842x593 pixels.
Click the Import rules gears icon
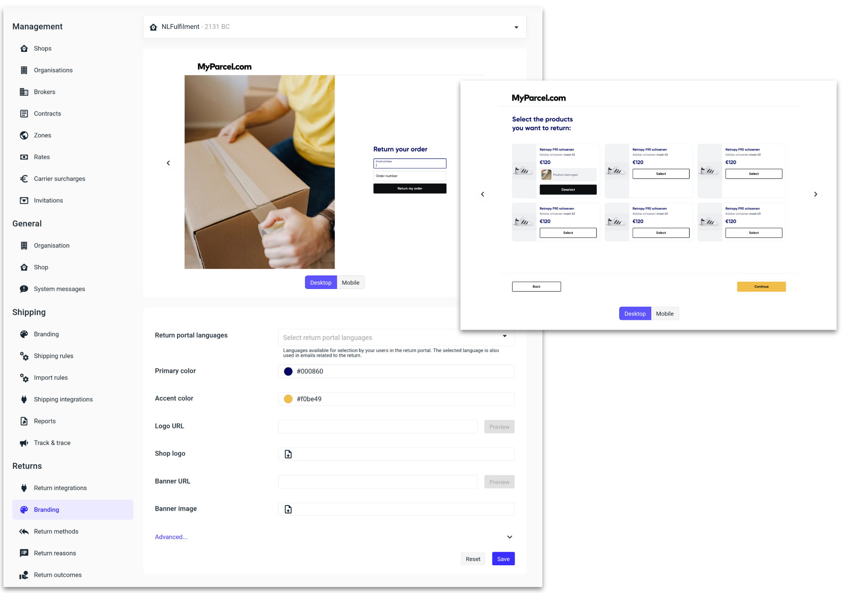pos(24,378)
